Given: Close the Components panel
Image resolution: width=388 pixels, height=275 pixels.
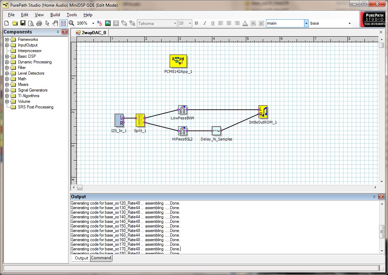Looking at the screenshot, I should pyautogui.click(x=65, y=32).
